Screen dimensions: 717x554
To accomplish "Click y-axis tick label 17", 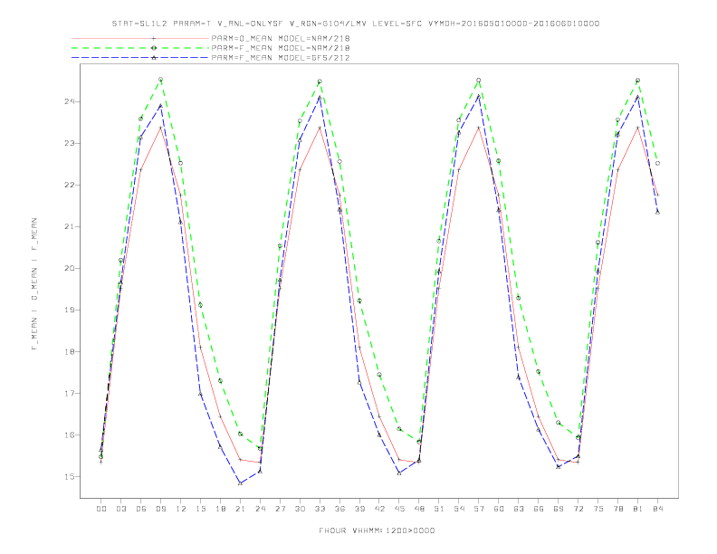I will tap(69, 393).
